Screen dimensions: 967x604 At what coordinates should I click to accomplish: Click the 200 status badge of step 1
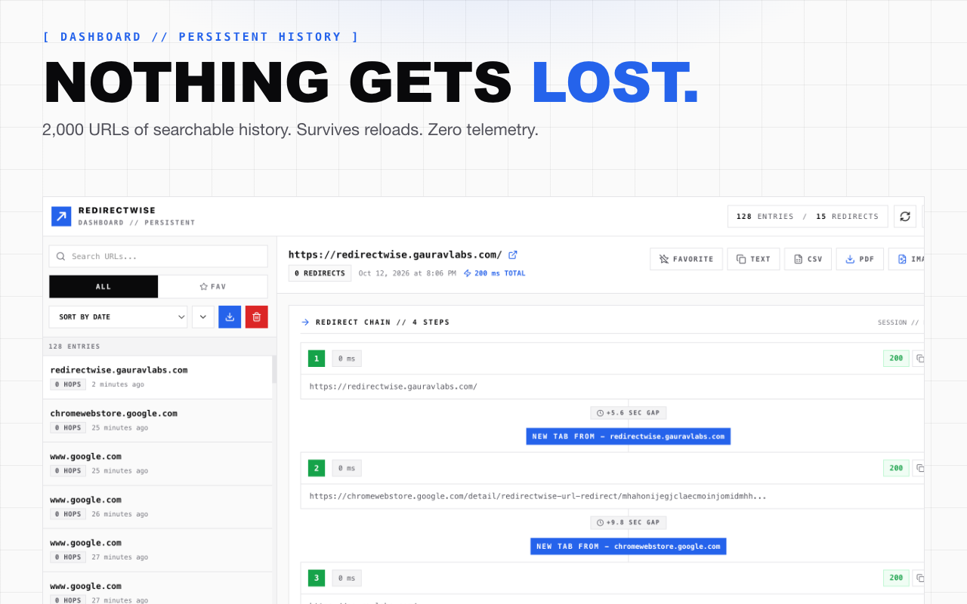pyautogui.click(x=896, y=359)
